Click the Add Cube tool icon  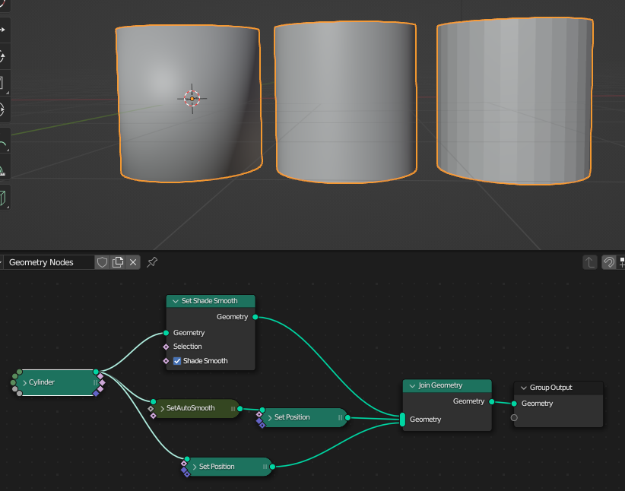[x=7, y=197]
